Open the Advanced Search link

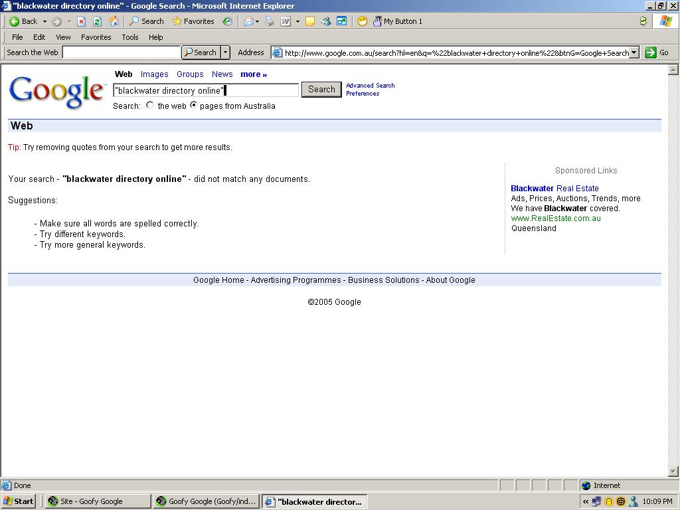click(x=370, y=86)
